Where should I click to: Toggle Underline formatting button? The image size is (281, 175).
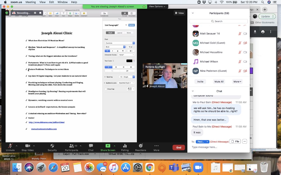click(x=117, y=51)
